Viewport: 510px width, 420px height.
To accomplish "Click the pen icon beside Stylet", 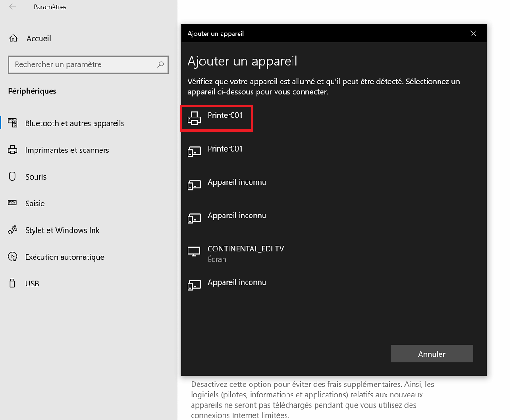I will tap(12, 230).
